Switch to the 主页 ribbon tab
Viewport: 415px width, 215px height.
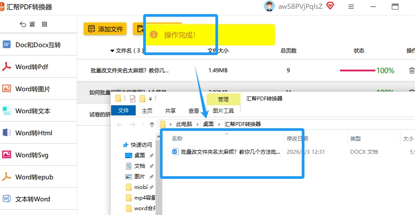[x=147, y=111]
